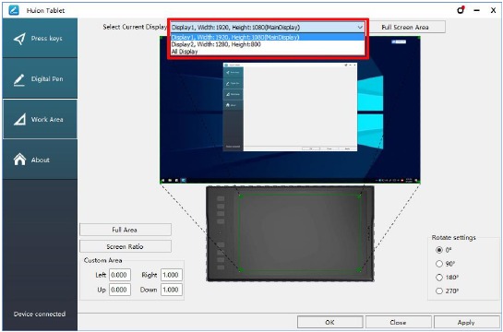The width and height of the screenshot is (503, 332).
Task: Click the Up custom area field
Action: pyautogui.click(x=120, y=290)
